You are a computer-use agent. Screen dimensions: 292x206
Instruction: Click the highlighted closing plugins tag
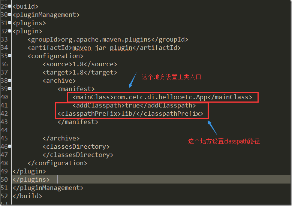(x=31, y=179)
